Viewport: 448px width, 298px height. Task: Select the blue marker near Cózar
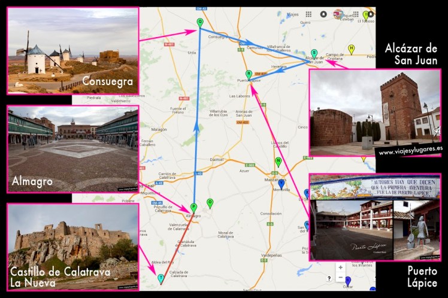pyautogui.click(x=348, y=280)
